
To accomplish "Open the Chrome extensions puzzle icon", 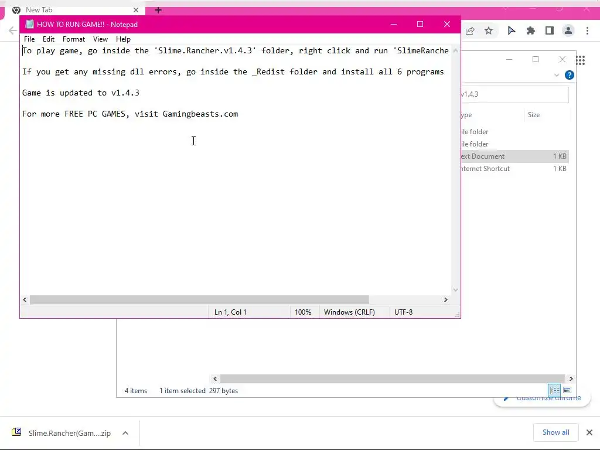I will pos(530,30).
